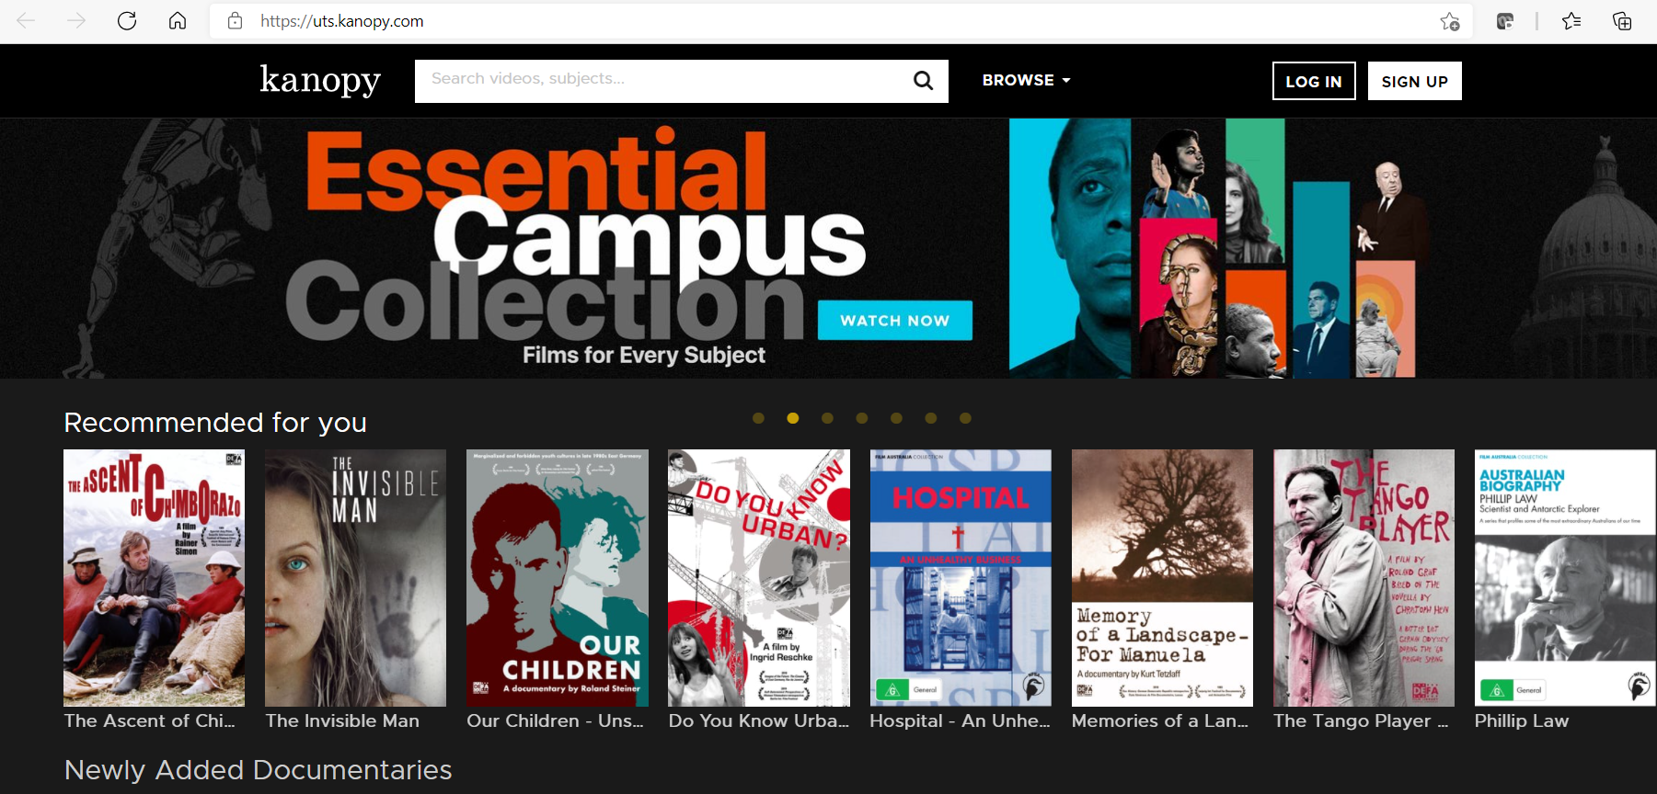Image resolution: width=1657 pixels, height=794 pixels.
Task: Click the Kanopy logo
Action: (320, 81)
